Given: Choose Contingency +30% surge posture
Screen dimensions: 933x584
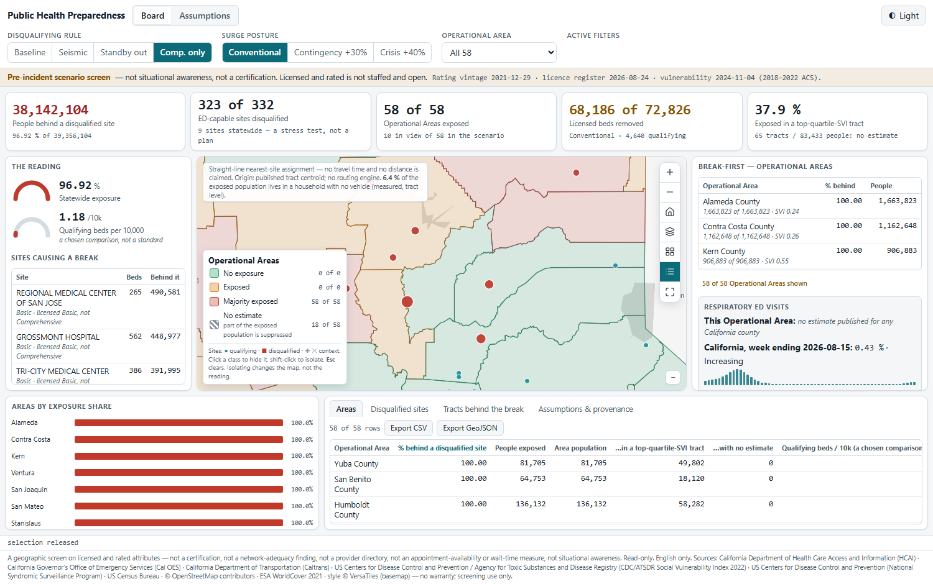Looking at the screenshot, I should click(x=330, y=52).
